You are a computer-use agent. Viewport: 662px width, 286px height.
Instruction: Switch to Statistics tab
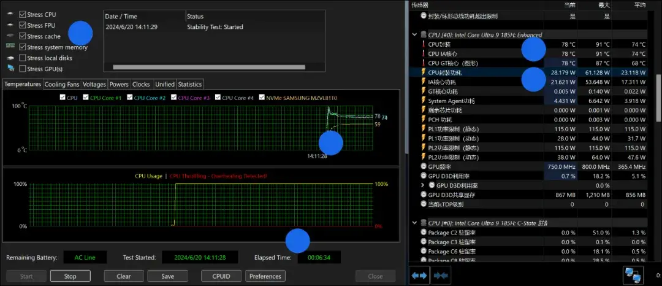click(189, 85)
